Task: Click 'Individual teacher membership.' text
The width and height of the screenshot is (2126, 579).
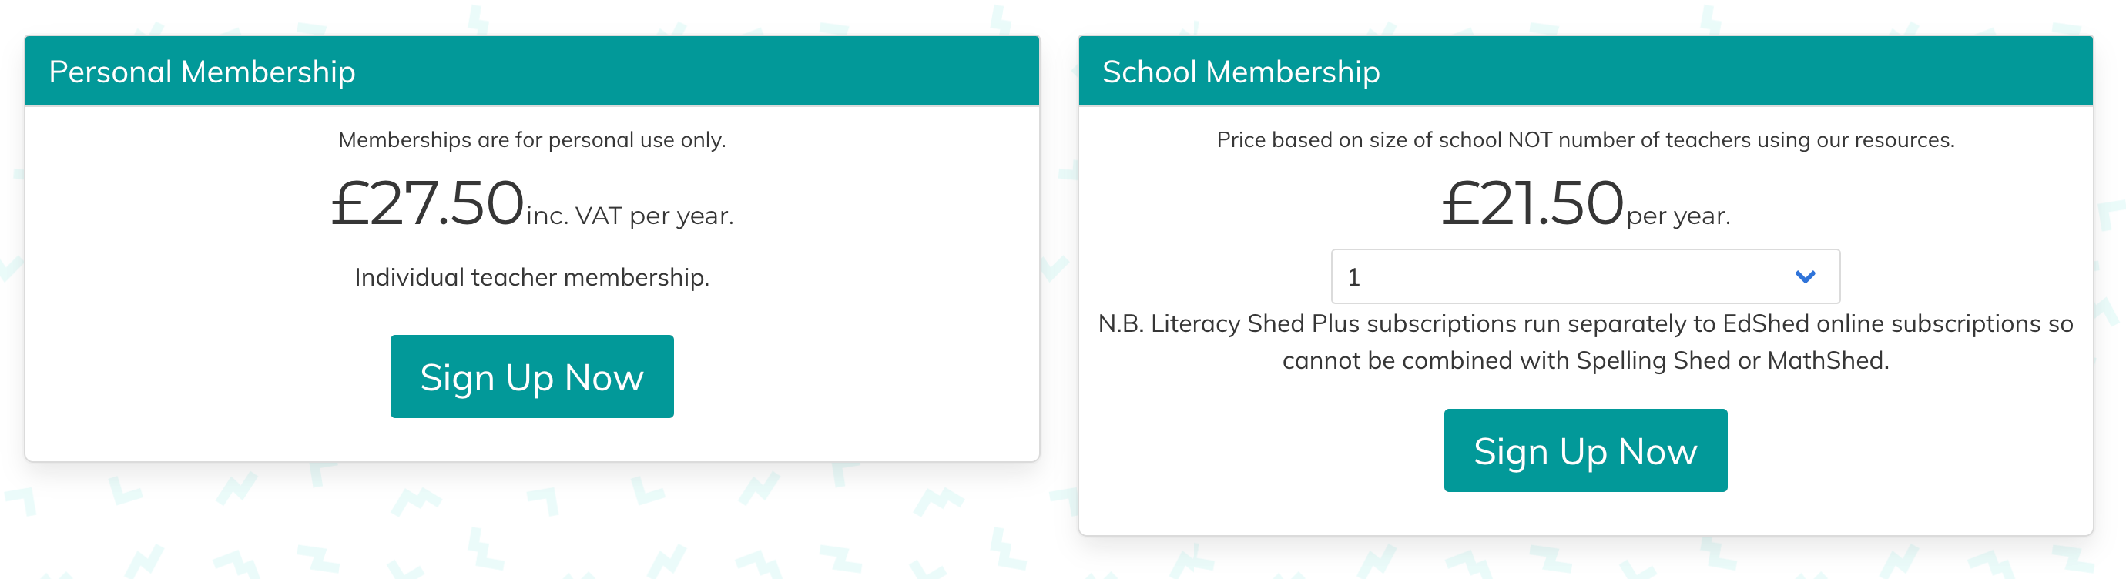Action: pyautogui.click(x=531, y=278)
